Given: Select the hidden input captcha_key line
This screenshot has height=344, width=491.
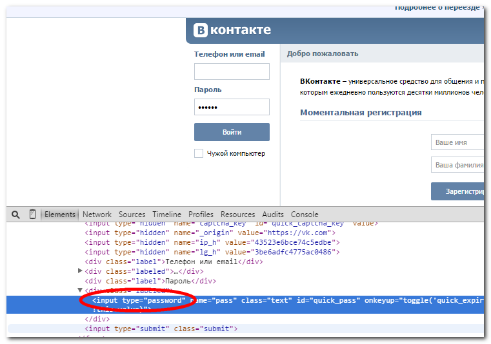Looking at the screenshot, I should tap(231, 224).
